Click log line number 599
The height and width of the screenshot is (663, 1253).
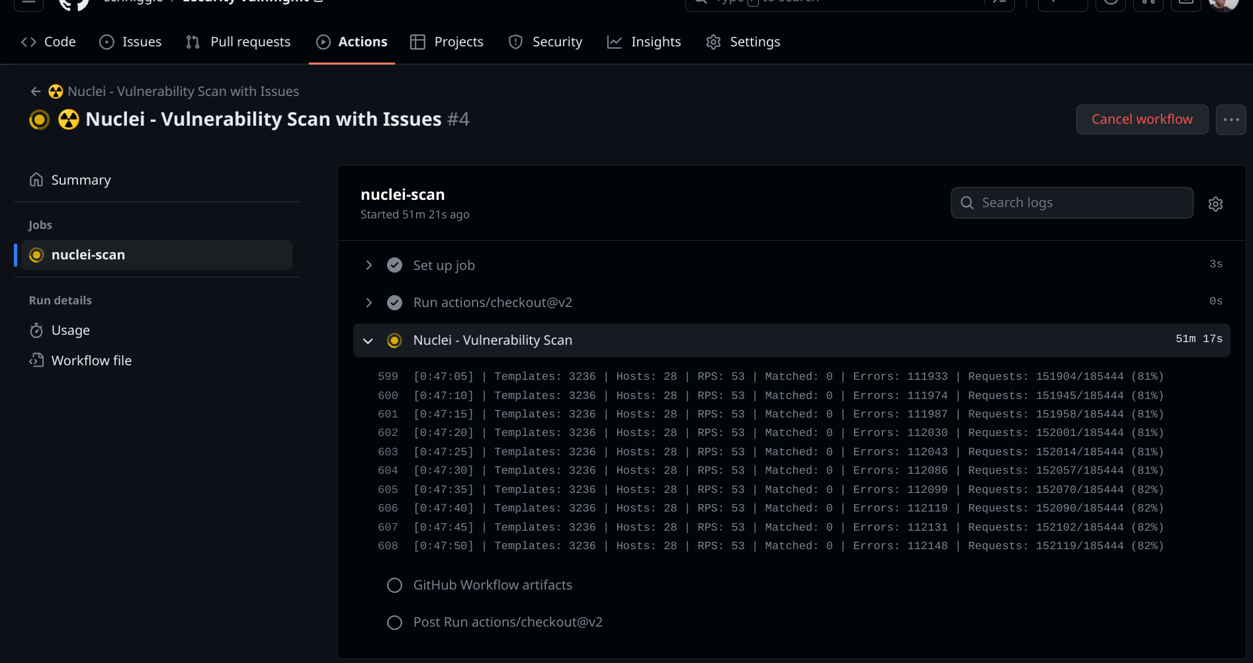(x=388, y=376)
